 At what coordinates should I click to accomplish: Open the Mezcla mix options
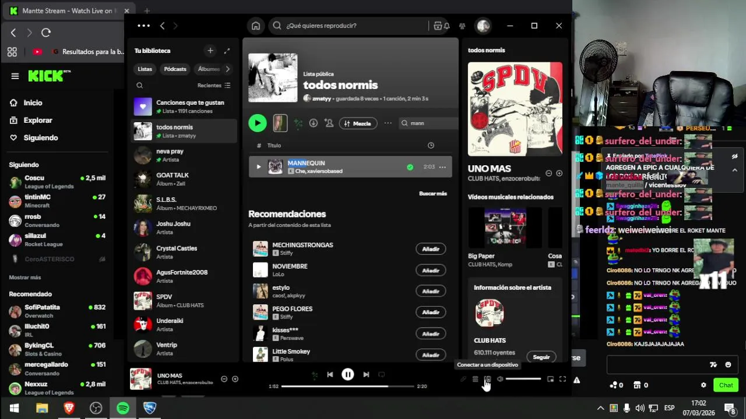358,123
